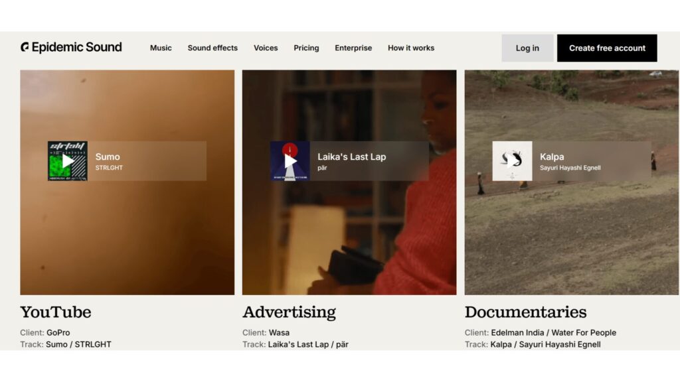Play the Laika's Last Lap track

coord(290,161)
